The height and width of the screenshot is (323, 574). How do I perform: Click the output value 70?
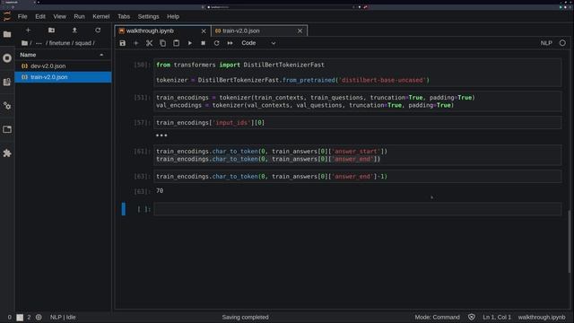(160, 191)
